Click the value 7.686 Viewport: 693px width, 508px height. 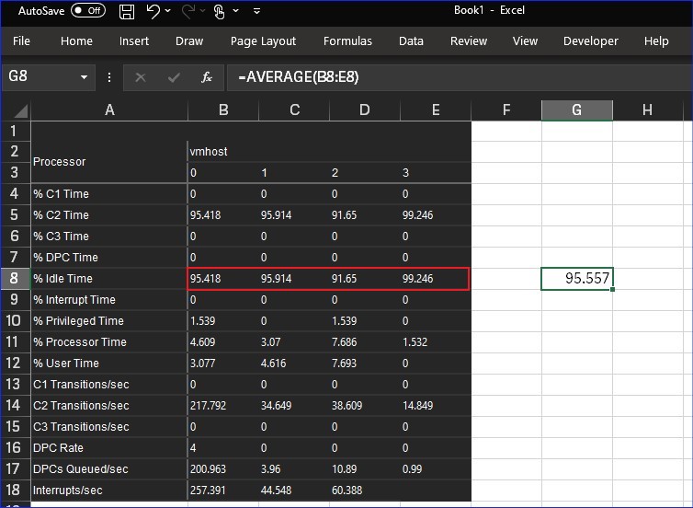(345, 342)
